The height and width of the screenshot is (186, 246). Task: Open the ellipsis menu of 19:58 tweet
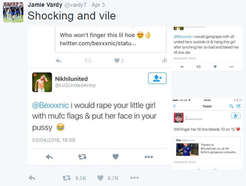click(x=149, y=157)
